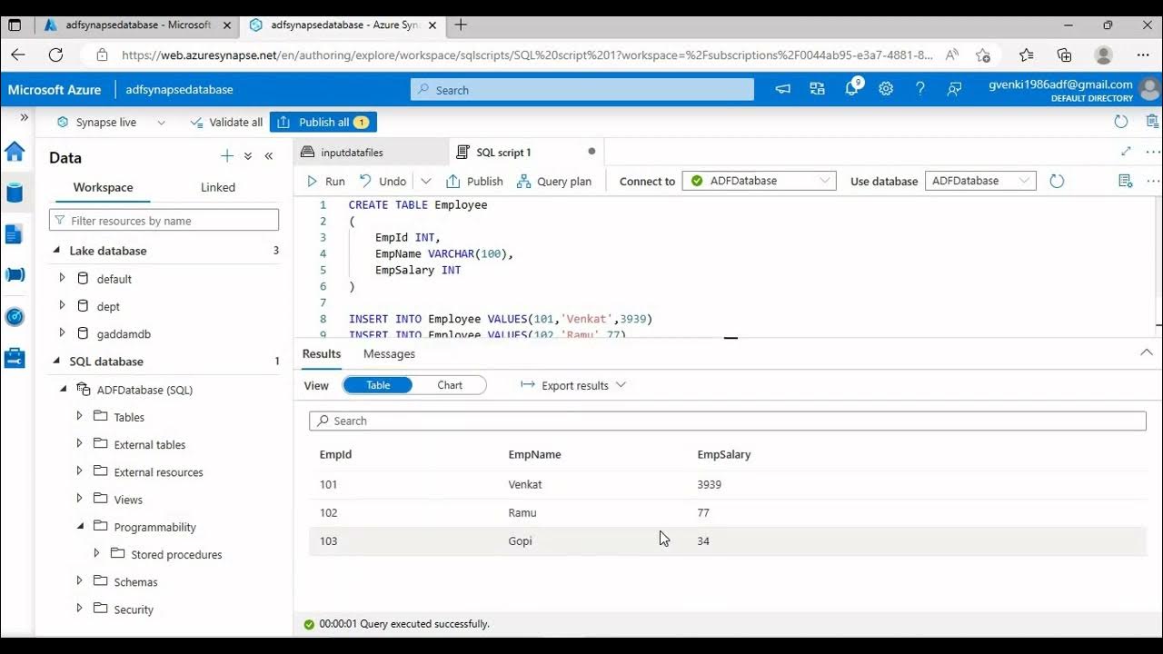This screenshot has height=654, width=1163.
Task: Click the Azure notifications bell icon
Action: point(852,89)
